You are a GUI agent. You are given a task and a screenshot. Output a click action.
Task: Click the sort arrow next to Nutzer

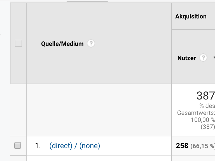[x=214, y=58]
